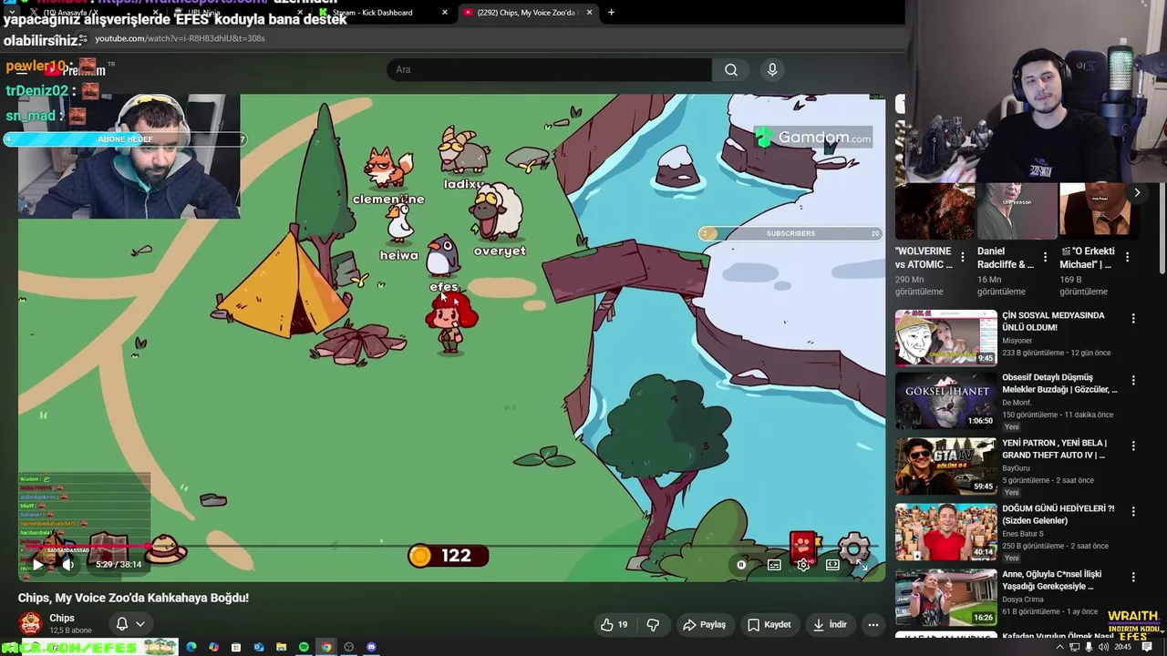Expand the notification options chevron next to the bell
The width and height of the screenshot is (1167, 656).
coord(140,624)
